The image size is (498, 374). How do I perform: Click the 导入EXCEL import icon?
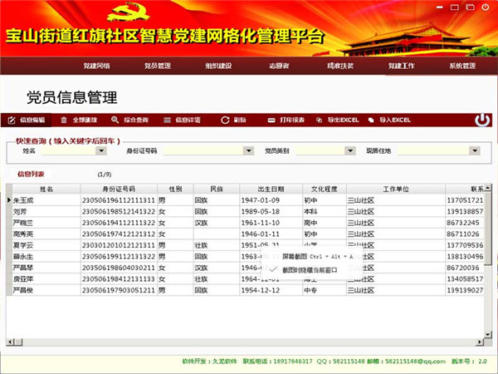[x=371, y=121]
